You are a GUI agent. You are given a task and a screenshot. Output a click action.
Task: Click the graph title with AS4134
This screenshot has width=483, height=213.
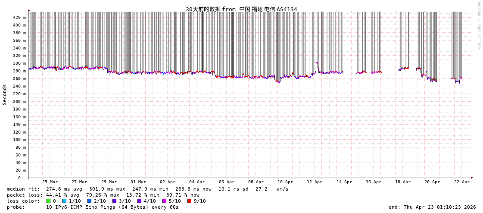(241, 9)
